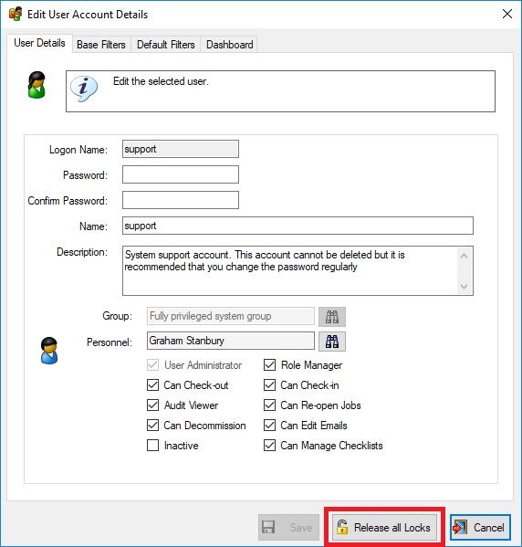Click the padlock icon on Release all Locks

pyautogui.click(x=342, y=527)
